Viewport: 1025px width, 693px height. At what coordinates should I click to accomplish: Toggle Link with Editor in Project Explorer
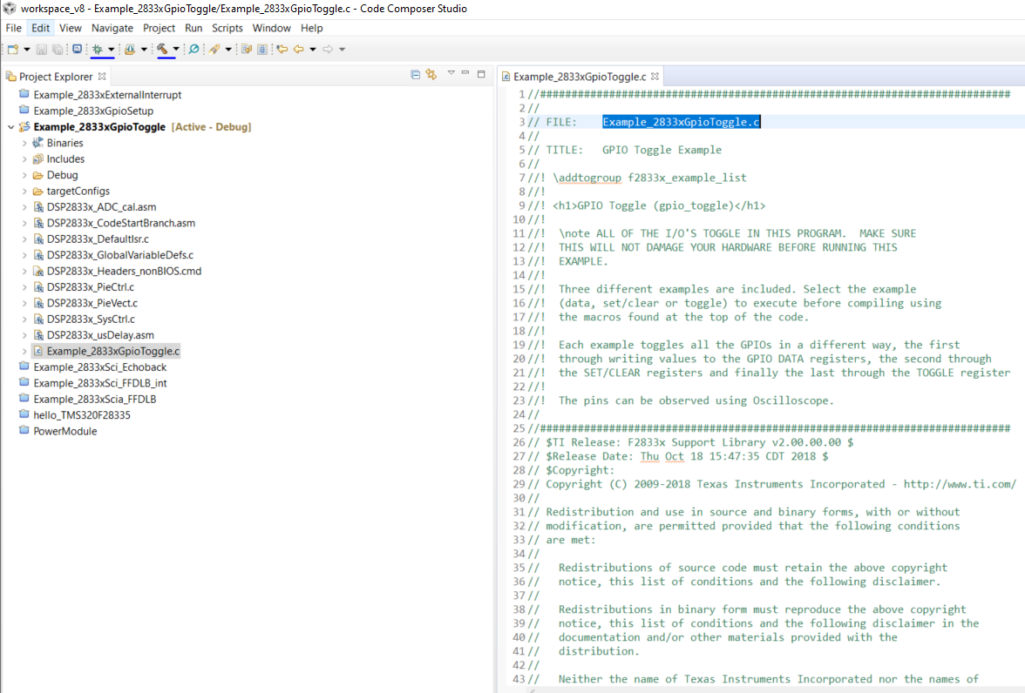click(431, 76)
